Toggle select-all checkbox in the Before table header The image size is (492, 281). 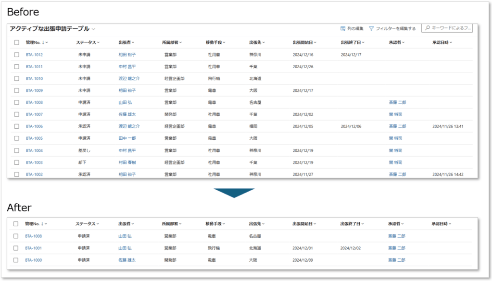(16, 43)
